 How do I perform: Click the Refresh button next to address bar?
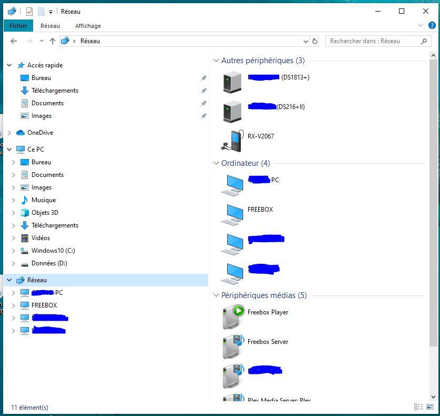[314, 41]
